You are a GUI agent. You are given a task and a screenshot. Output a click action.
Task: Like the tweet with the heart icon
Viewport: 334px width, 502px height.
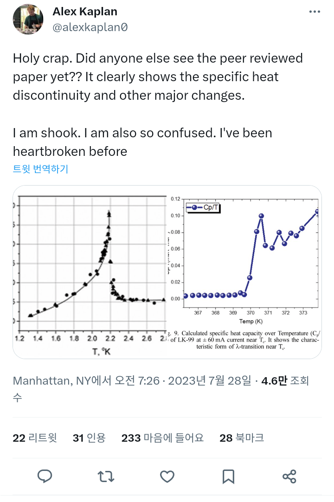[x=167, y=476]
